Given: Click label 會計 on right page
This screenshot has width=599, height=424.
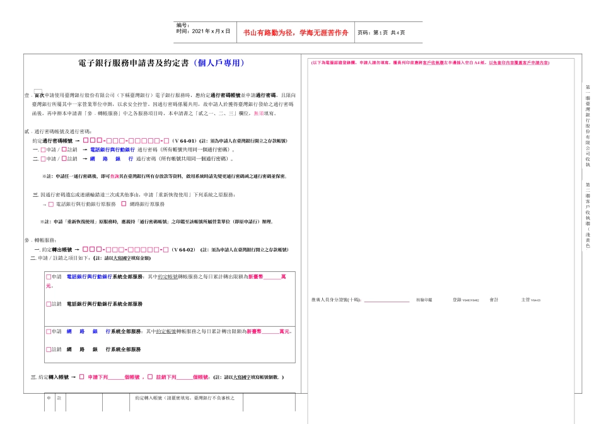Looking at the screenshot, I should click(x=494, y=300).
